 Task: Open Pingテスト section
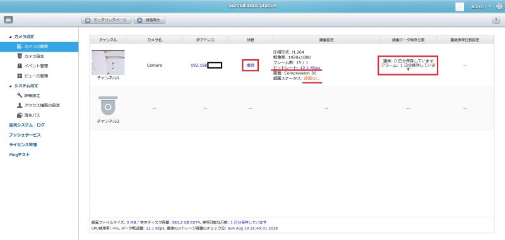click(x=20, y=154)
